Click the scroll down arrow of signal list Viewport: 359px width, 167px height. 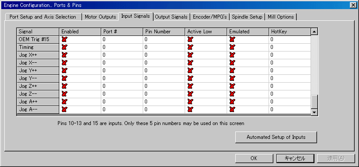314,112
